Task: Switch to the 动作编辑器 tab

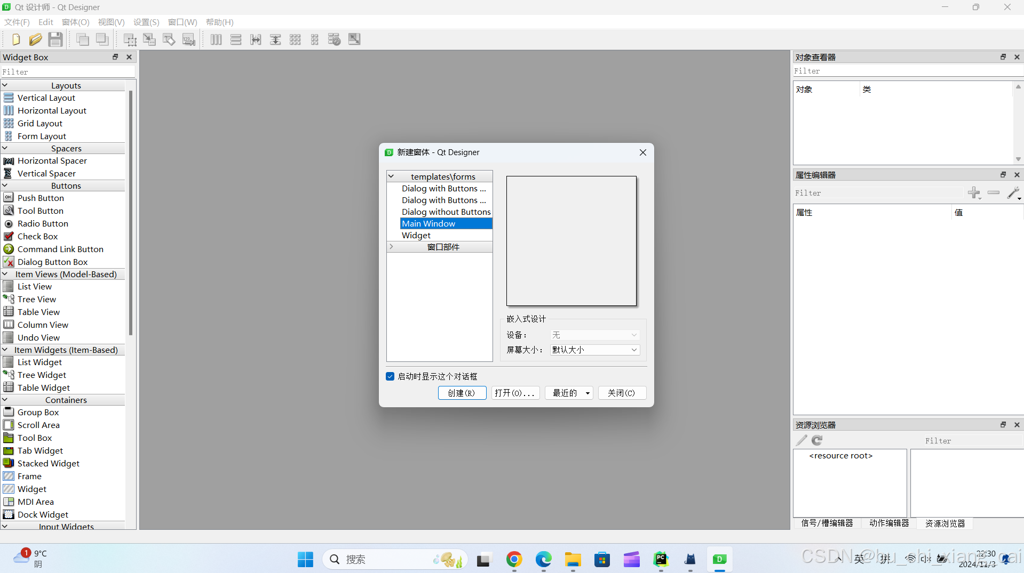Action: [889, 523]
